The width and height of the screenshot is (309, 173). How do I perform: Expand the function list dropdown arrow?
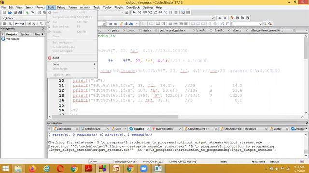213,18
